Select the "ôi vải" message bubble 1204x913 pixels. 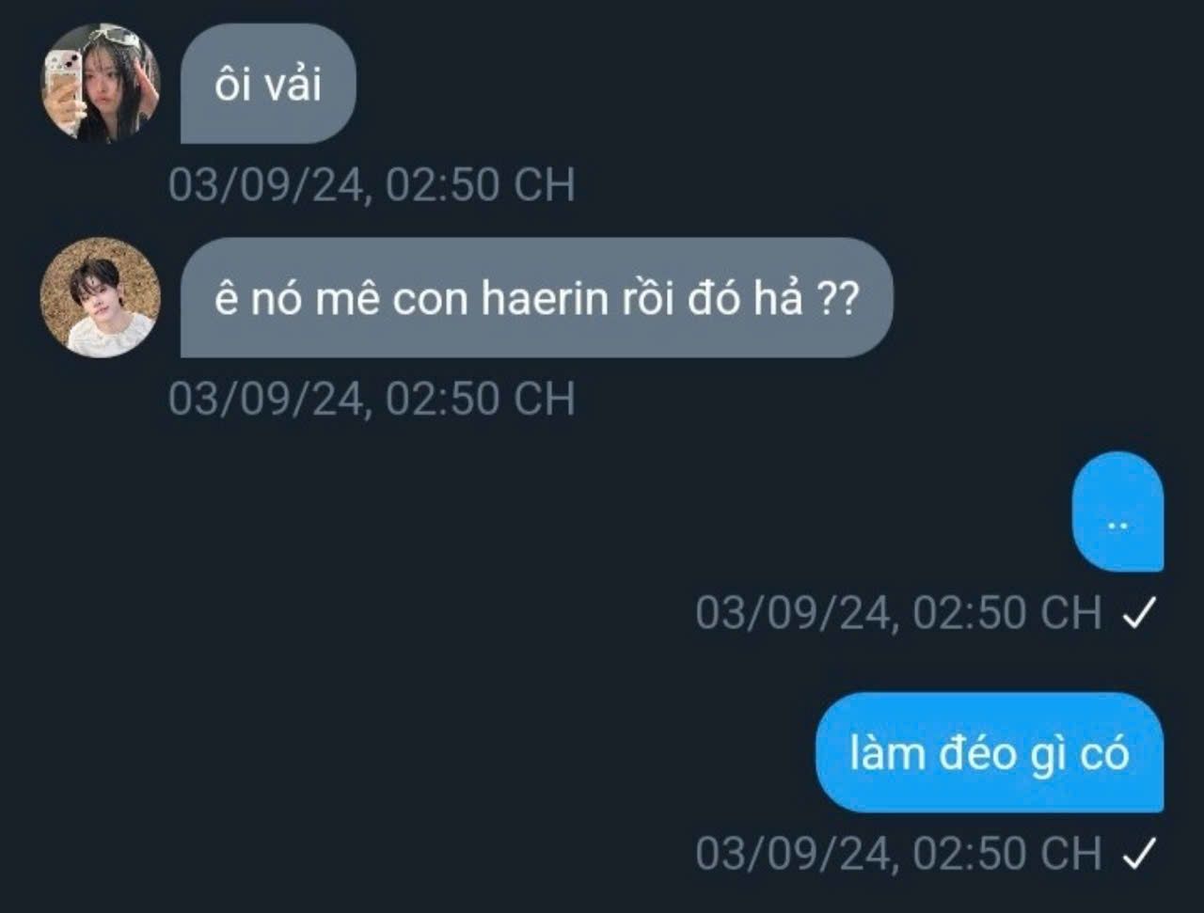pyautogui.click(x=268, y=84)
